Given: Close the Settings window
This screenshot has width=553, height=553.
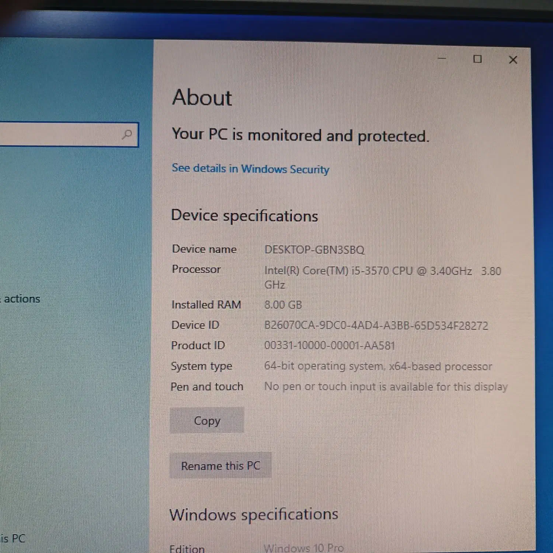Looking at the screenshot, I should 513,60.
